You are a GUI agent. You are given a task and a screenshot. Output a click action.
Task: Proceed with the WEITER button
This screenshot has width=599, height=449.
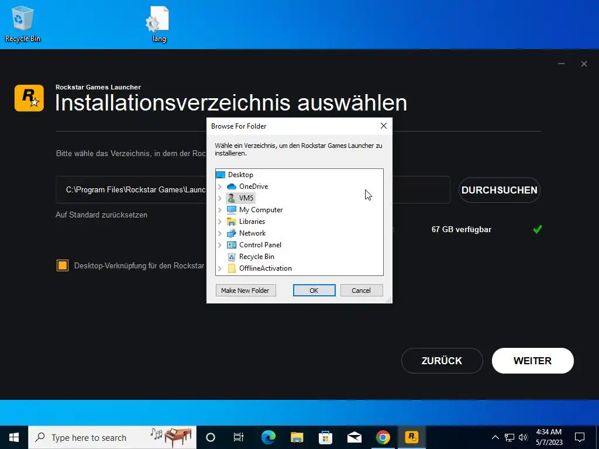[532, 361]
